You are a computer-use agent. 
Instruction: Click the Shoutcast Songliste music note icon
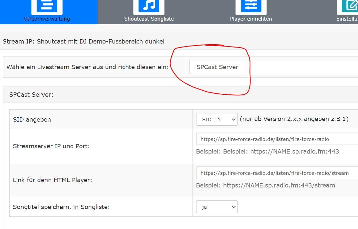tap(149, 6)
